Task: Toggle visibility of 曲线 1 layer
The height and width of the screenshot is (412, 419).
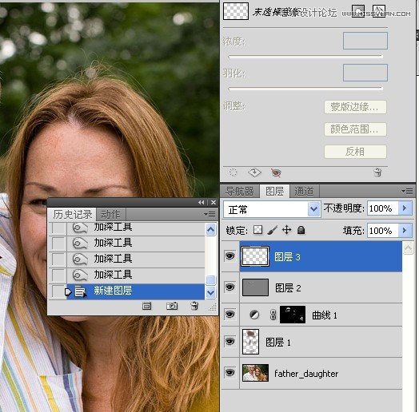Action: click(229, 315)
